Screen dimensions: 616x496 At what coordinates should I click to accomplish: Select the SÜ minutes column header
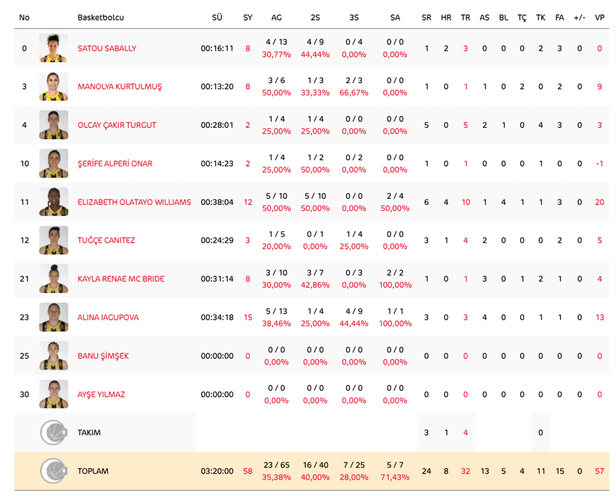(x=217, y=17)
